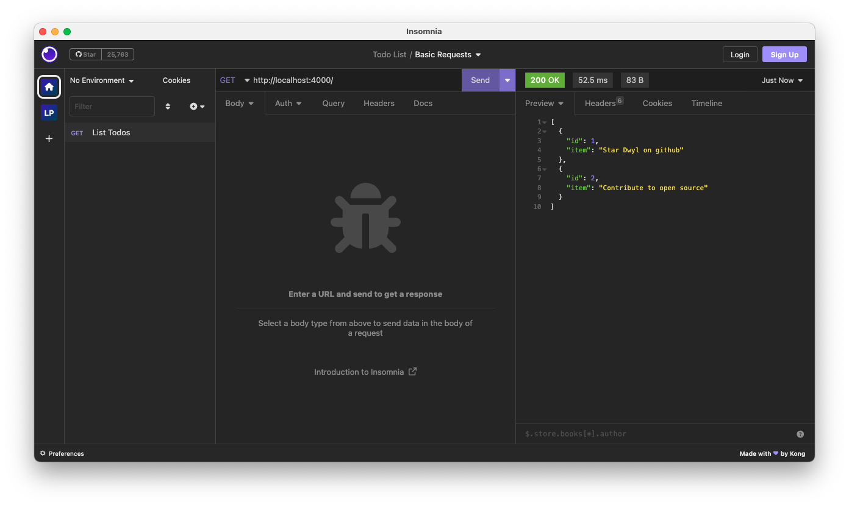The width and height of the screenshot is (849, 507).
Task: Expand the Send options arrow
Action: coord(507,80)
